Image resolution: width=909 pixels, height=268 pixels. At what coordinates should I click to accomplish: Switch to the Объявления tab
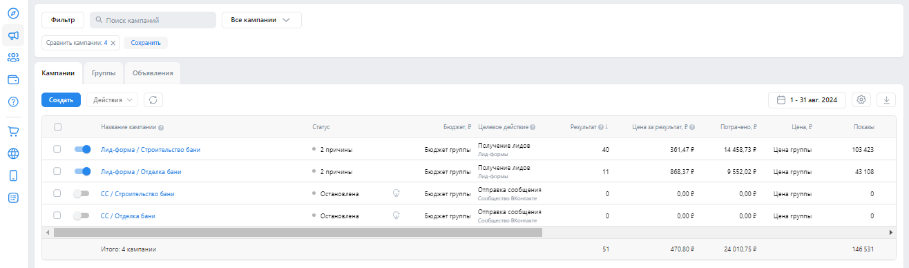coord(153,73)
